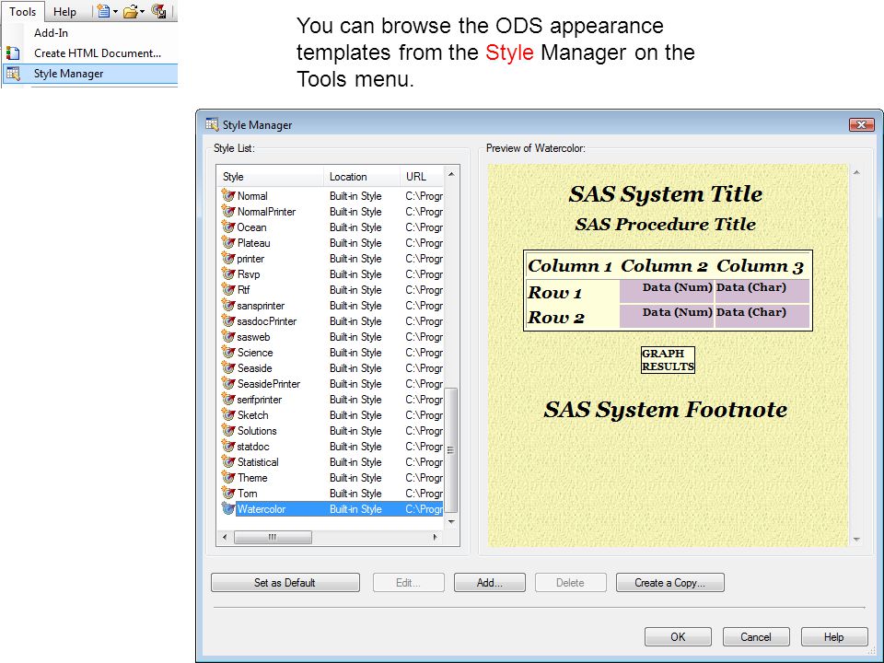Open the Help menu
The height and width of the screenshot is (663, 884).
click(64, 11)
